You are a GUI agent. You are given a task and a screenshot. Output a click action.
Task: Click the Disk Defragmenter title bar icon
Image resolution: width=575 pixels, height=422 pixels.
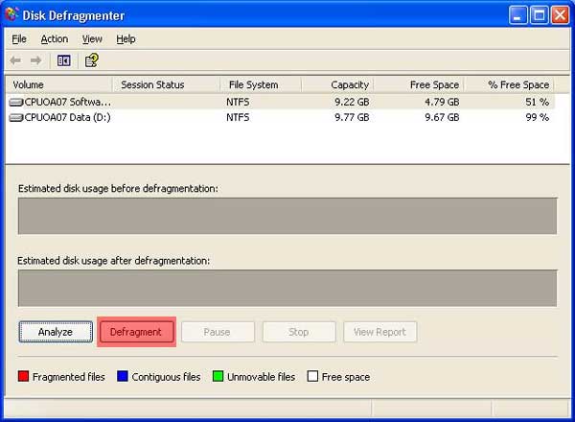(11, 14)
